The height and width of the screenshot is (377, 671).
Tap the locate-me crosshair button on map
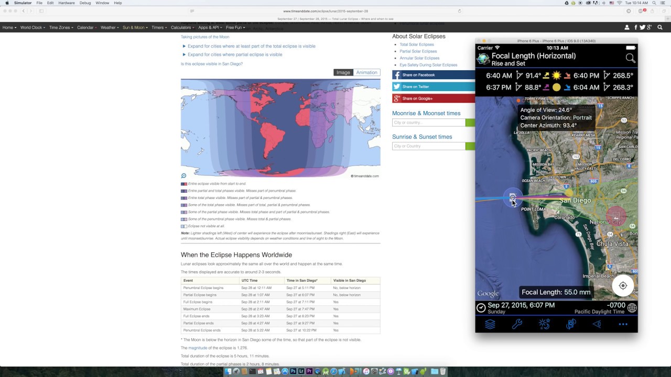623,285
